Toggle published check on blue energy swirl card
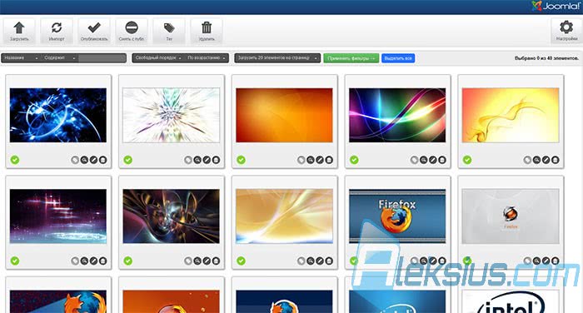 tap(15, 160)
